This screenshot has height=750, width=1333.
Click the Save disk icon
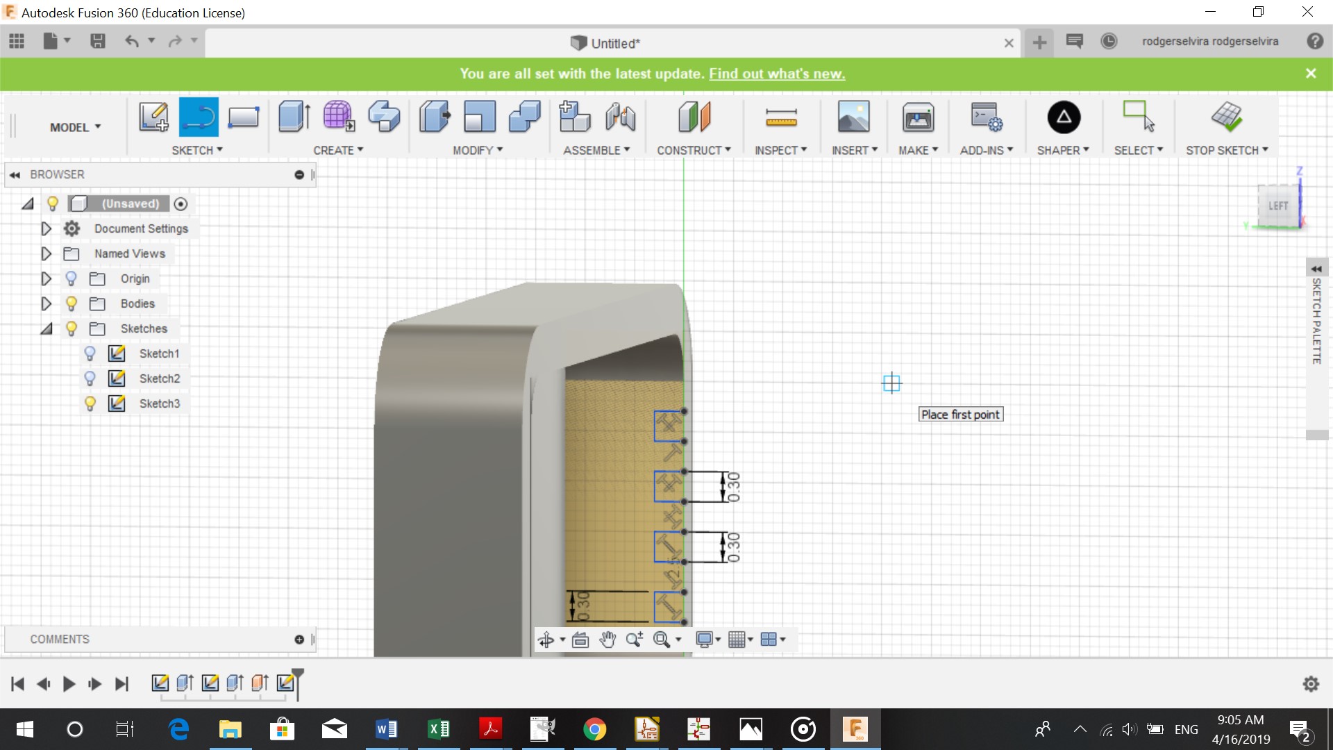[98, 42]
